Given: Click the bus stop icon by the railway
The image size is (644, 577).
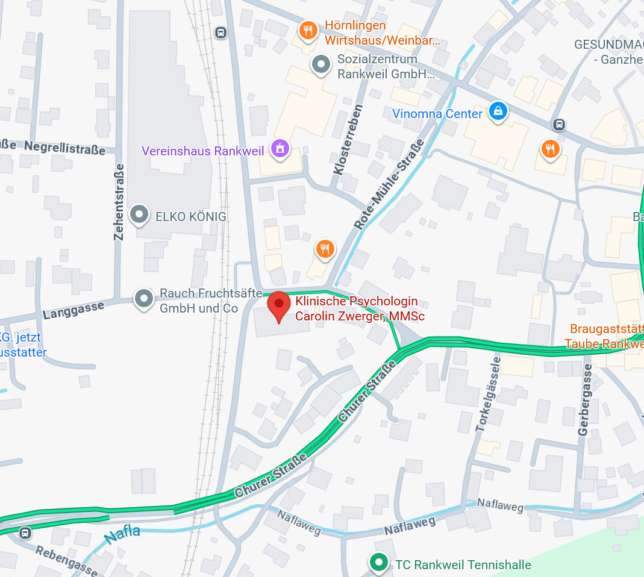Looking at the screenshot, I should (x=221, y=33).
